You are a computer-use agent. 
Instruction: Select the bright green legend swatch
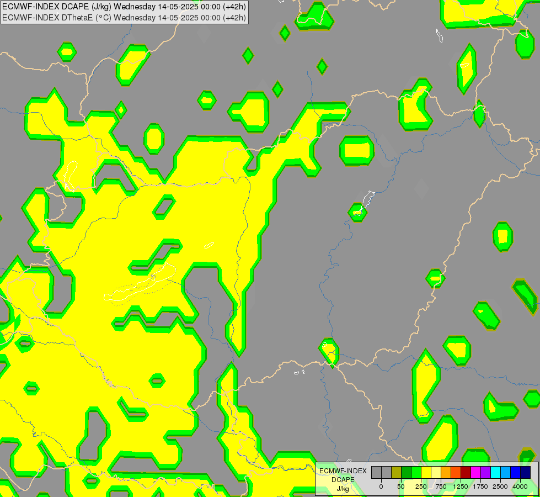click(416, 472)
